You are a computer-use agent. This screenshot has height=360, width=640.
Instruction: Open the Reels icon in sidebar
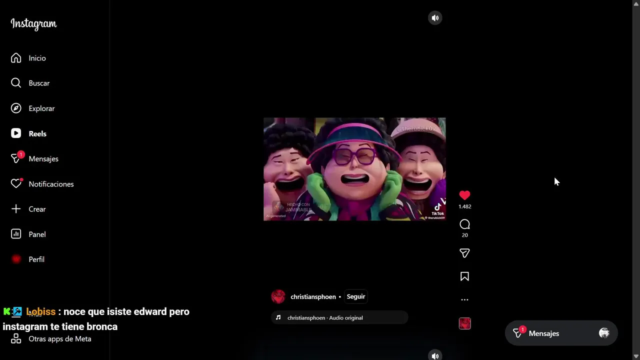pyautogui.click(x=16, y=133)
